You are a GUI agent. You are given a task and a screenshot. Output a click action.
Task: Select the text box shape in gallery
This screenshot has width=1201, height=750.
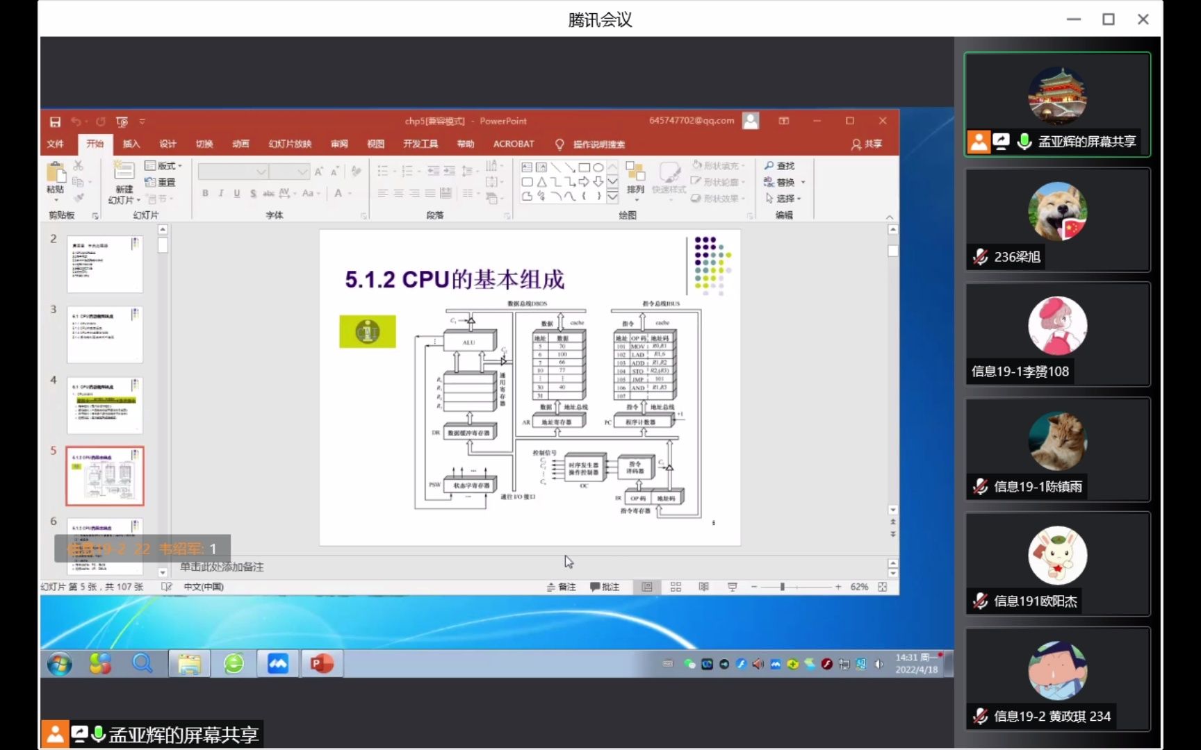pos(527,167)
